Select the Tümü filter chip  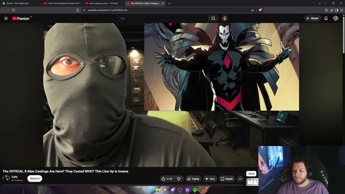(251, 174)
